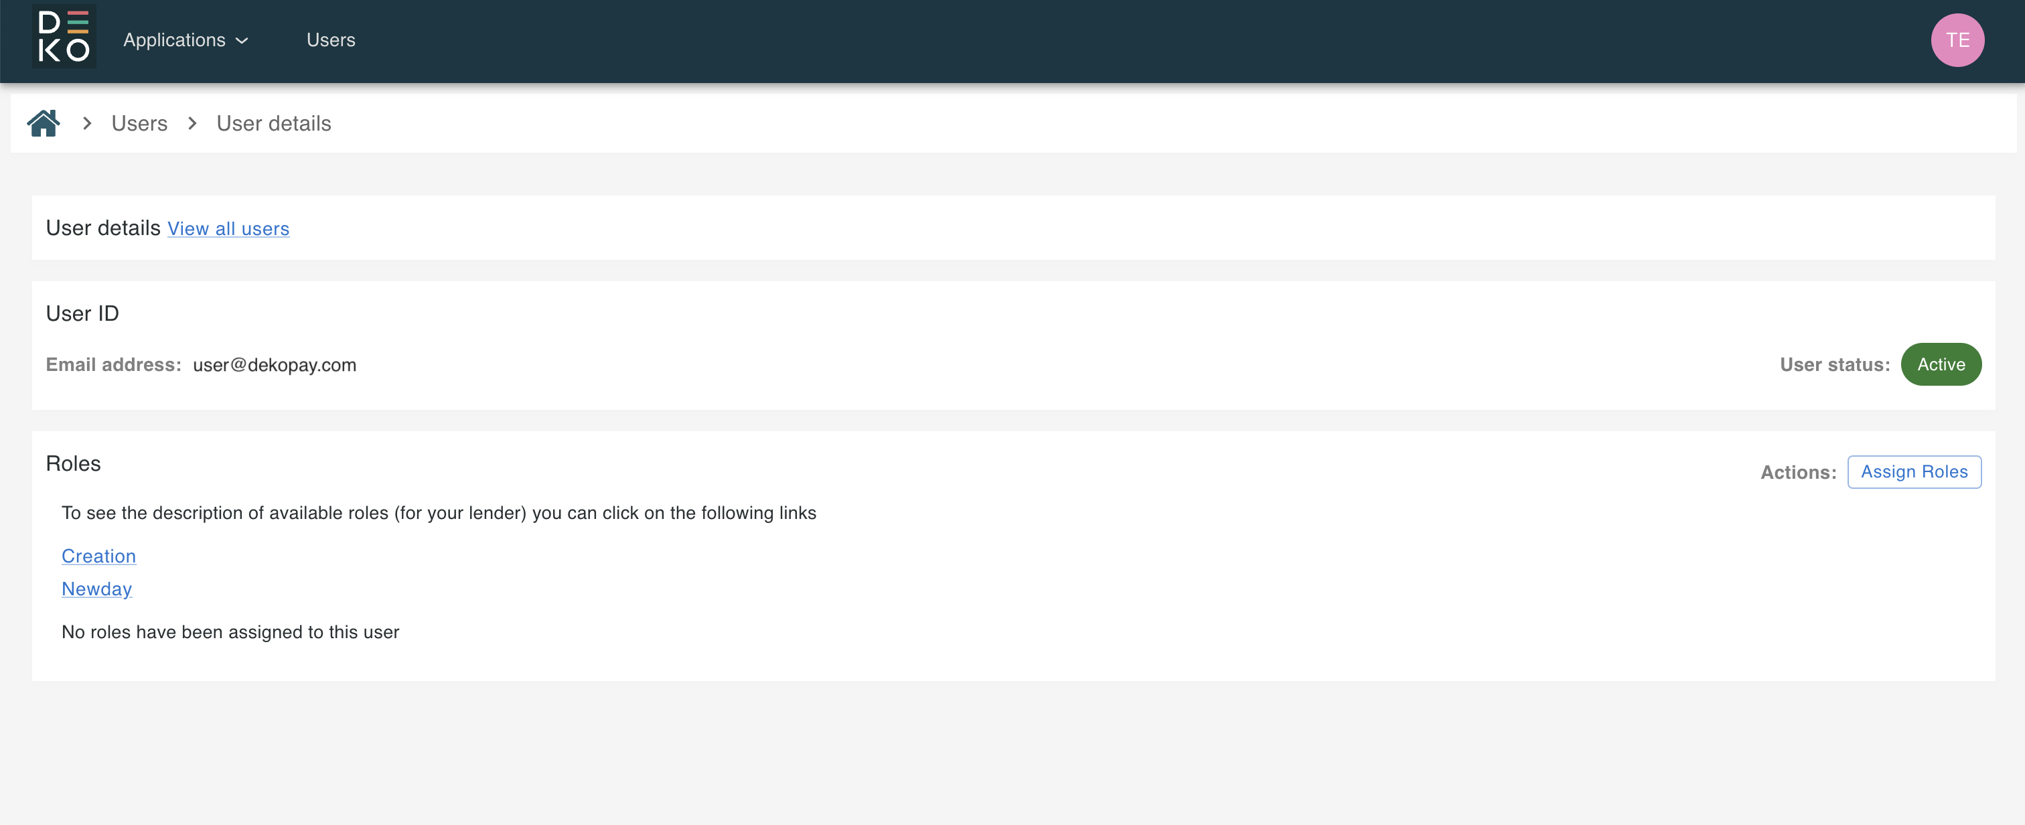2025x825 pixels.
Task: Click the Roles section heading
Action: tap(73, 463)
